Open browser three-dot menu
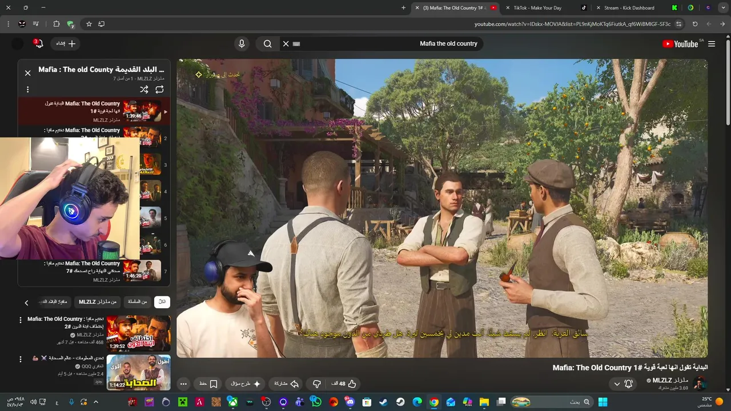This screenshot has height=411, width=731. (x=8, y=24)
